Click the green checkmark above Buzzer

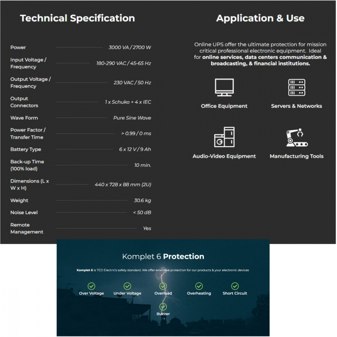[163, 307]
